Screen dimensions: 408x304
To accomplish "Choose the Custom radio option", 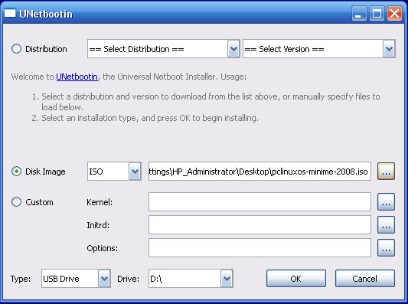I will pos(16,201).
